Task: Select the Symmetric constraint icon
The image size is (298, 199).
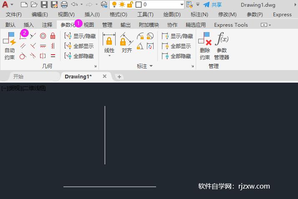Action: click(43, 56)
